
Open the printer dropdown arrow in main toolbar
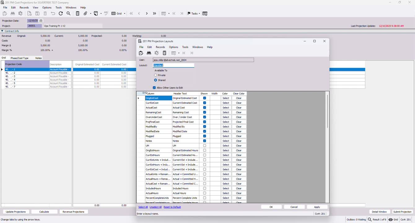click(x=101, y=14)
